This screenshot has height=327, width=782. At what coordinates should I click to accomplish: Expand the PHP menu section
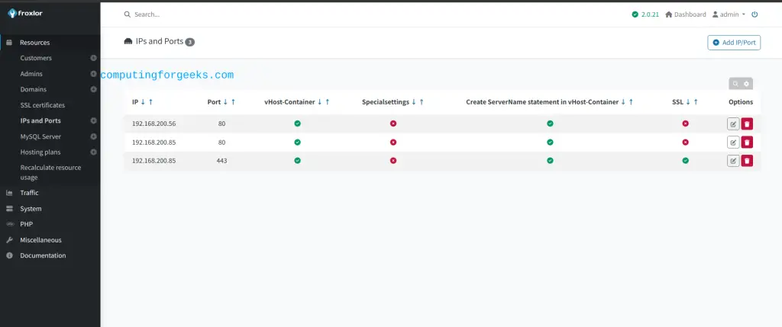coord(26,224)
